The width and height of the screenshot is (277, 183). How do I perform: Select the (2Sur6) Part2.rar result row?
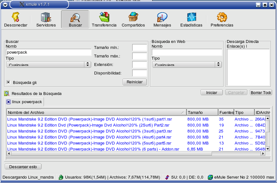(136, 125)
